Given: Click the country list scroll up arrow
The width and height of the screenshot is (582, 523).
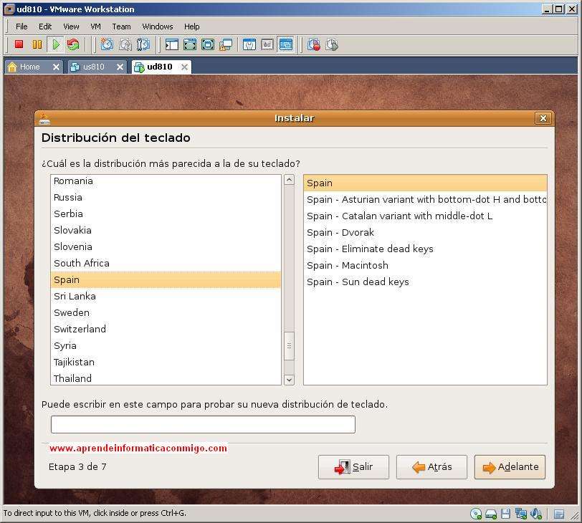Looking at the screenshot, I should click(289, 180).
